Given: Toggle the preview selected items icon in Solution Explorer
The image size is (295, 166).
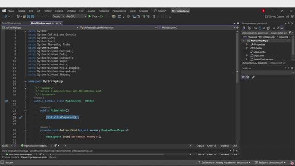Looking at the screenshot, I should coord(282,28).
